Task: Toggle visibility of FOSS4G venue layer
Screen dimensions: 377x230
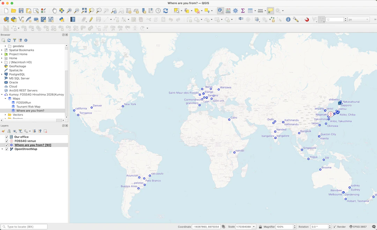Action: click(7, 141)
